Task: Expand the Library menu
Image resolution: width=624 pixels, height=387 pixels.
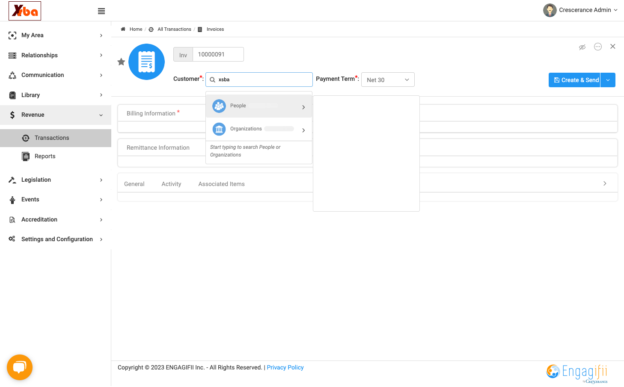Action: (x=56, y=95)
